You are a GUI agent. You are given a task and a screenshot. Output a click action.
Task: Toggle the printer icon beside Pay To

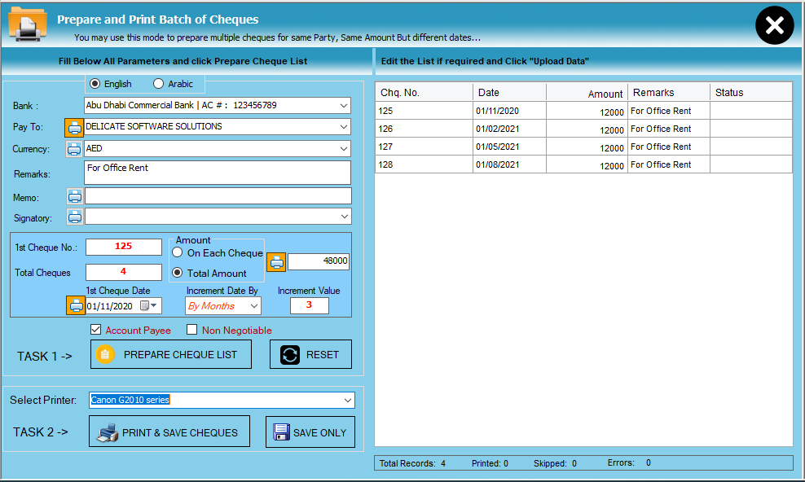74,127
